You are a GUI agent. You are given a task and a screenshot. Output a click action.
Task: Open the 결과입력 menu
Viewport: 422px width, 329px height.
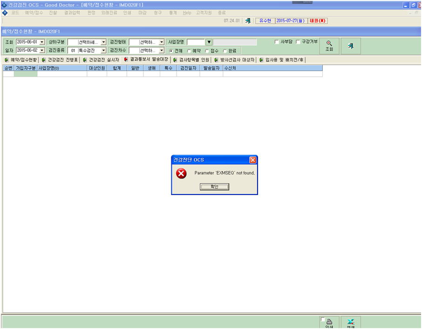(72, 13)
